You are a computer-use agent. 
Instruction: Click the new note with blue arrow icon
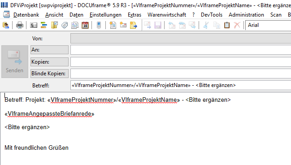134,25
